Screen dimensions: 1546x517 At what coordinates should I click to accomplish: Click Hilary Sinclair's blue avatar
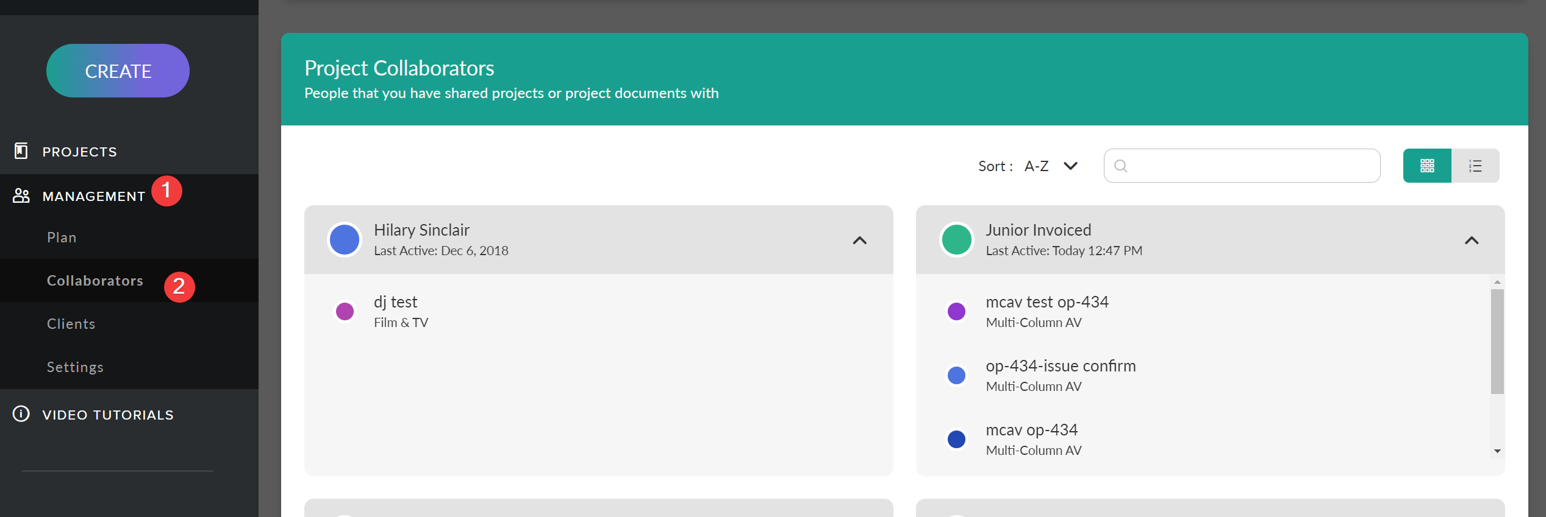(x=345, y=240)
